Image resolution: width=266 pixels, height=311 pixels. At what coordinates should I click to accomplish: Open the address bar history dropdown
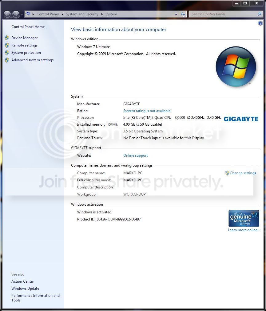coord(176,14)
